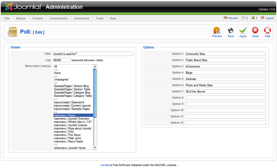Click the Option 5 'Intranets' field
The image size is (277, 168).
[x=226, y=79]
